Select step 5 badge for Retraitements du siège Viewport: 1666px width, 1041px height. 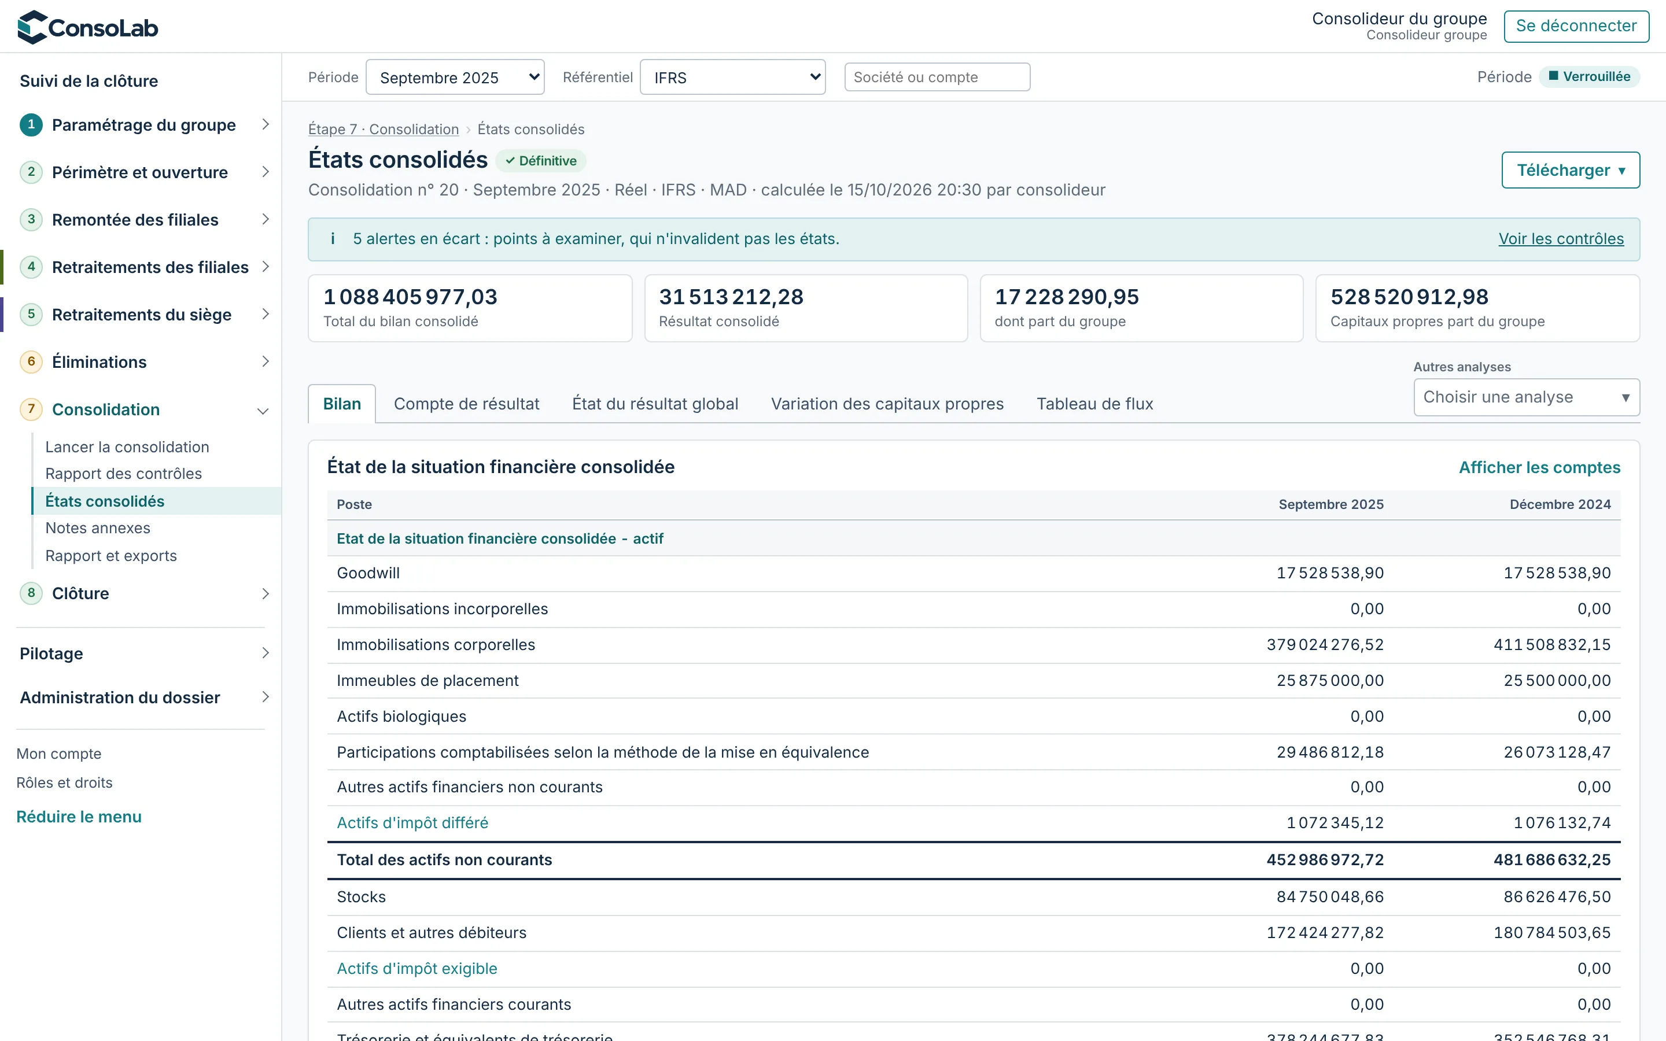click(x=31, y=314)
